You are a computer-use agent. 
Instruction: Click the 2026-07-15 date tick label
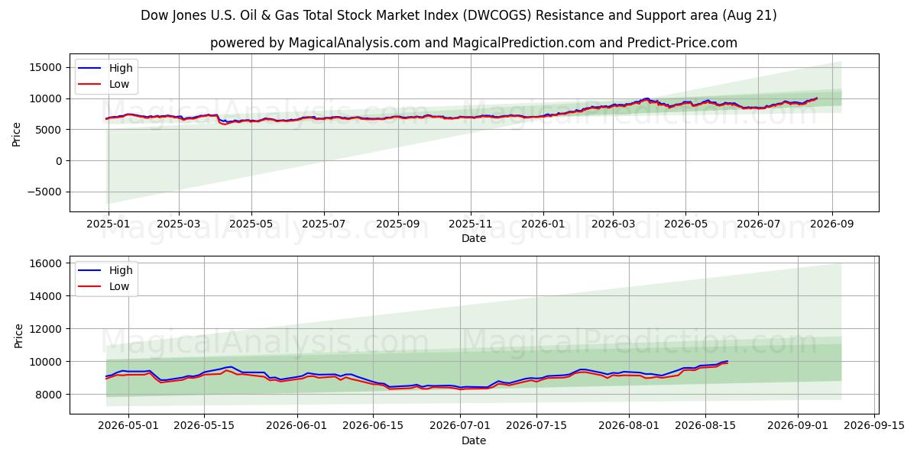click(x=536, y=426)
